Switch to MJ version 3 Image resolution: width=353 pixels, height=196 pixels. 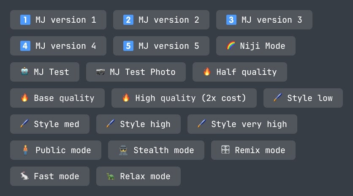[264, 20]
